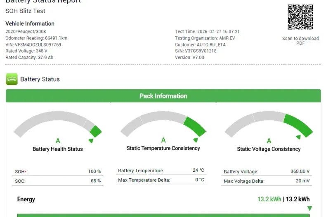326x217 pixels.
Task: Select the Pack Information green header
Action: click(163, 96)
